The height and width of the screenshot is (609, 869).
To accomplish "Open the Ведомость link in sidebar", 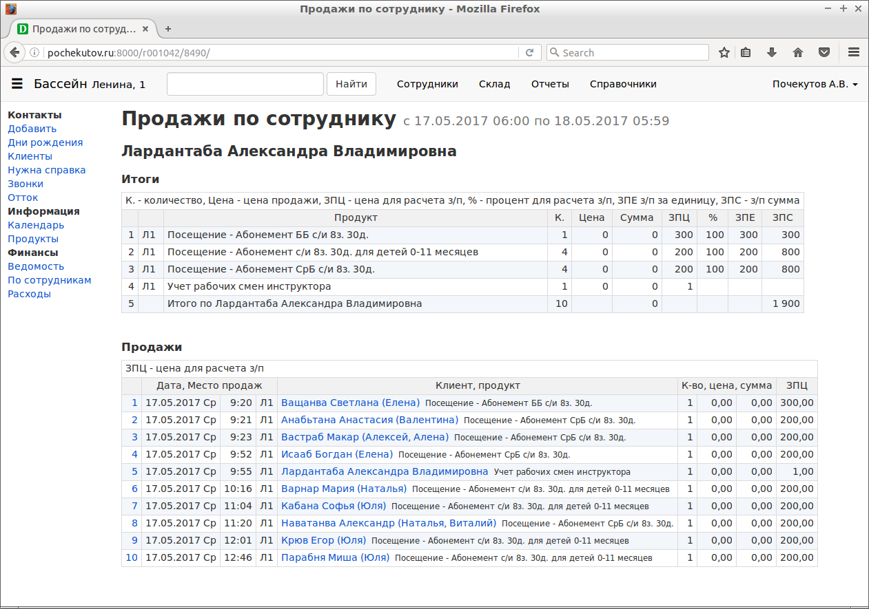I will (36, 266).
